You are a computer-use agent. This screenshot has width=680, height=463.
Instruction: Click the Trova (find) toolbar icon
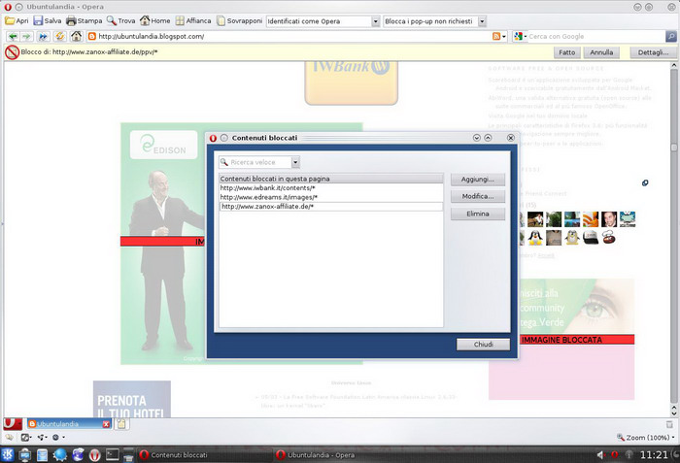tap(121, 20)
